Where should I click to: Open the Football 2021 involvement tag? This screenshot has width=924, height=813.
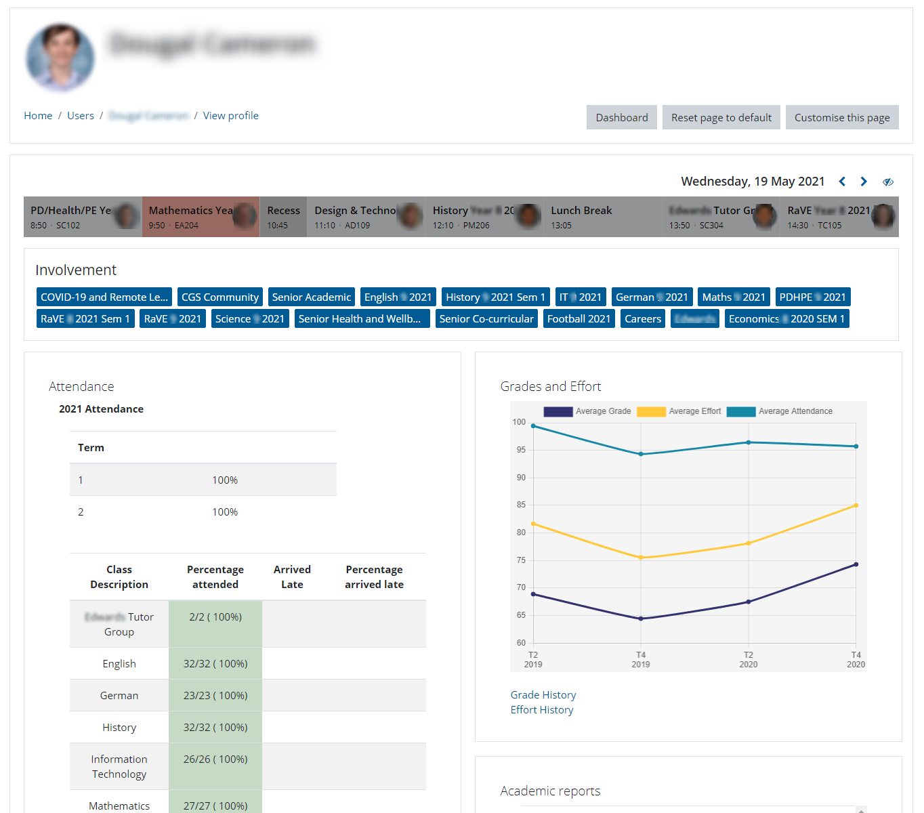pos(579,319)
